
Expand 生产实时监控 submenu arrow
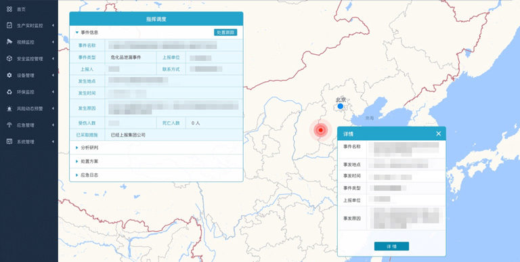point(53,26)
